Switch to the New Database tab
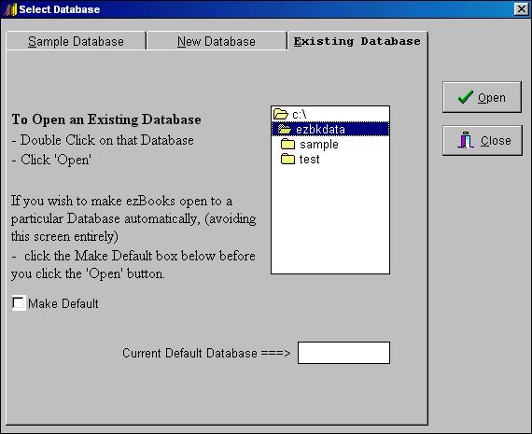Image resolution: width=532 pixels, height=434 pixels. [217, 41]
